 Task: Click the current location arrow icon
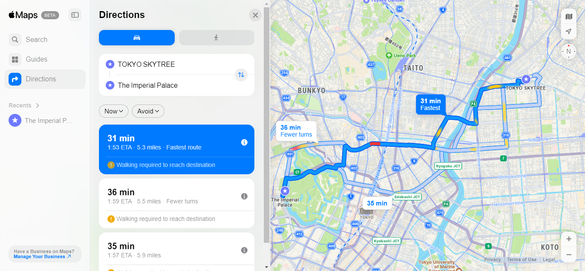click(x=569, y=31)
